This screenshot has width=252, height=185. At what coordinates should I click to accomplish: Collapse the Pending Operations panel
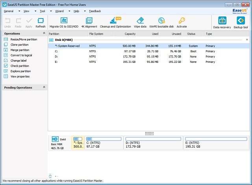(x=44, y=87)
